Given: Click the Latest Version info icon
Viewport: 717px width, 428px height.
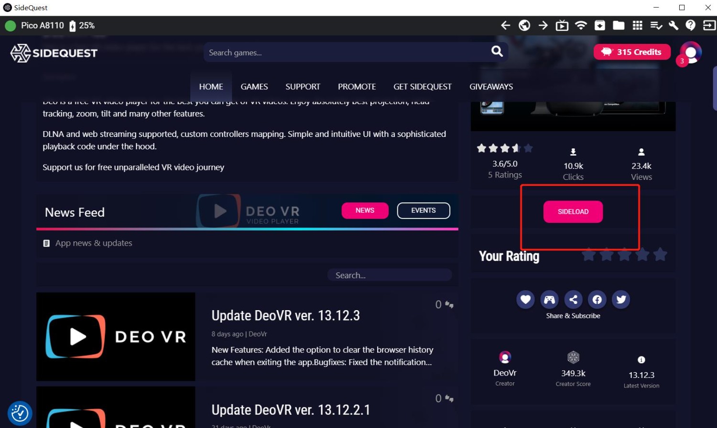Looking at the screenshot, I should [x=641, y=360].
